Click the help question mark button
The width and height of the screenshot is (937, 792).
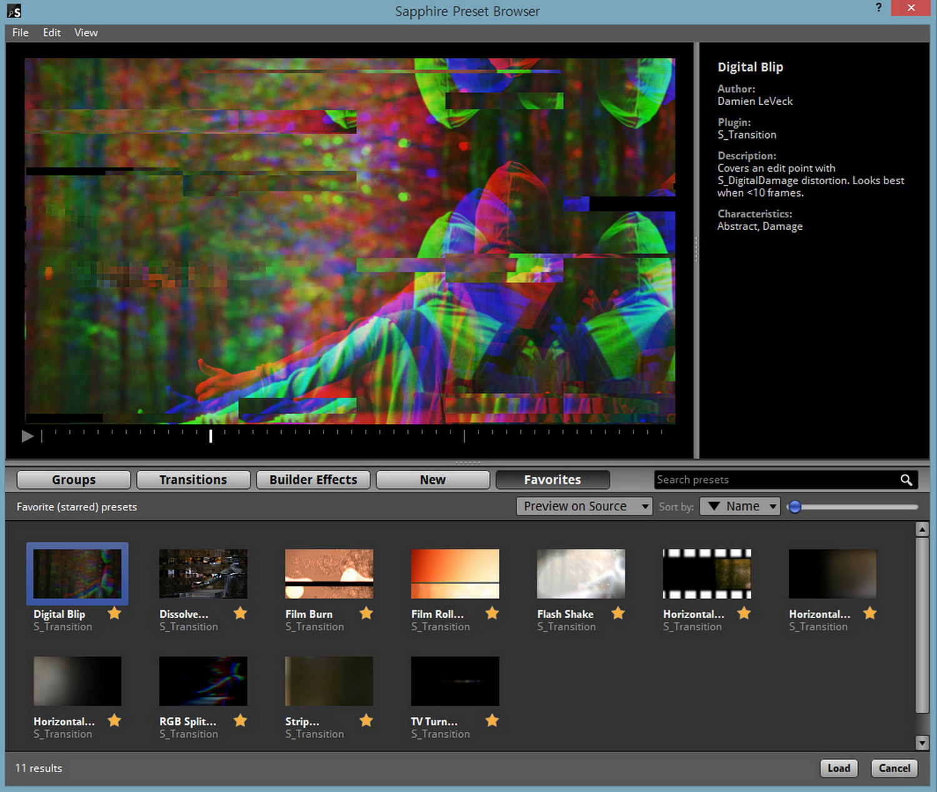878,8
